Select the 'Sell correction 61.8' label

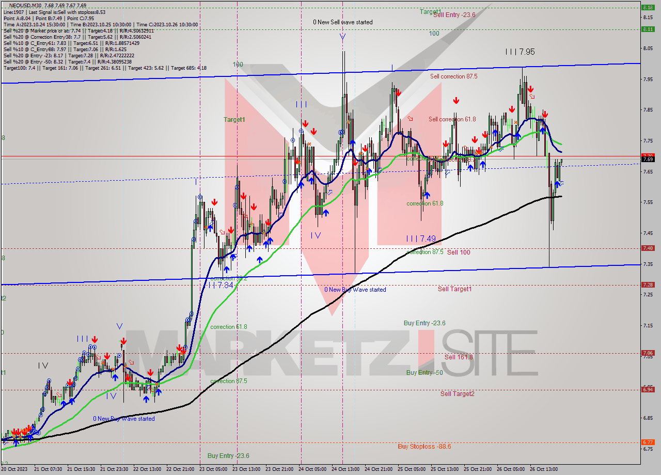click(452, 119)
